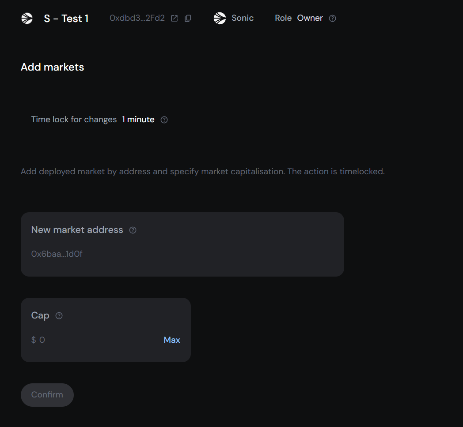Click the Owner role label
463x427 pixels.
pos(310,18)
